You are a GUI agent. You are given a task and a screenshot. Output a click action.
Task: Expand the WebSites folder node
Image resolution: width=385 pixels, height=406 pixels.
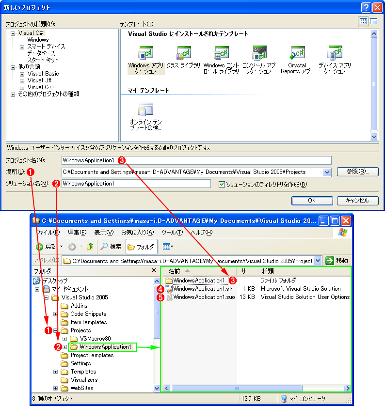55,388
